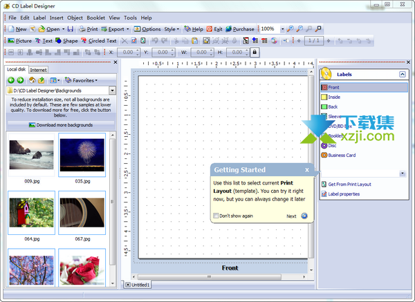Click the Zoom out magnifier icon
The width and height of the screenshot is (415, 302).
[x=299, y=29]
